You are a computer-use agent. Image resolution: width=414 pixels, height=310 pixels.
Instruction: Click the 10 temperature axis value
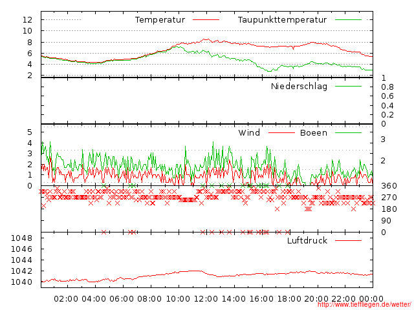point(27,31)
